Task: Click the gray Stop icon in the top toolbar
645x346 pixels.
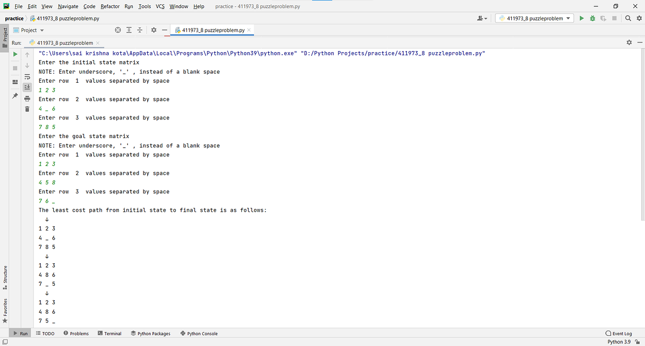Action: click(614, 18)
